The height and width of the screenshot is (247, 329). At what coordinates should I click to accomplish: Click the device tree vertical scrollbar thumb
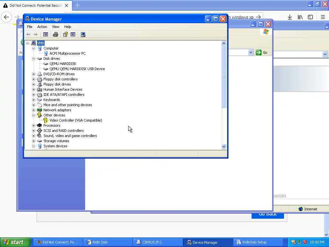tap(224, 77)
